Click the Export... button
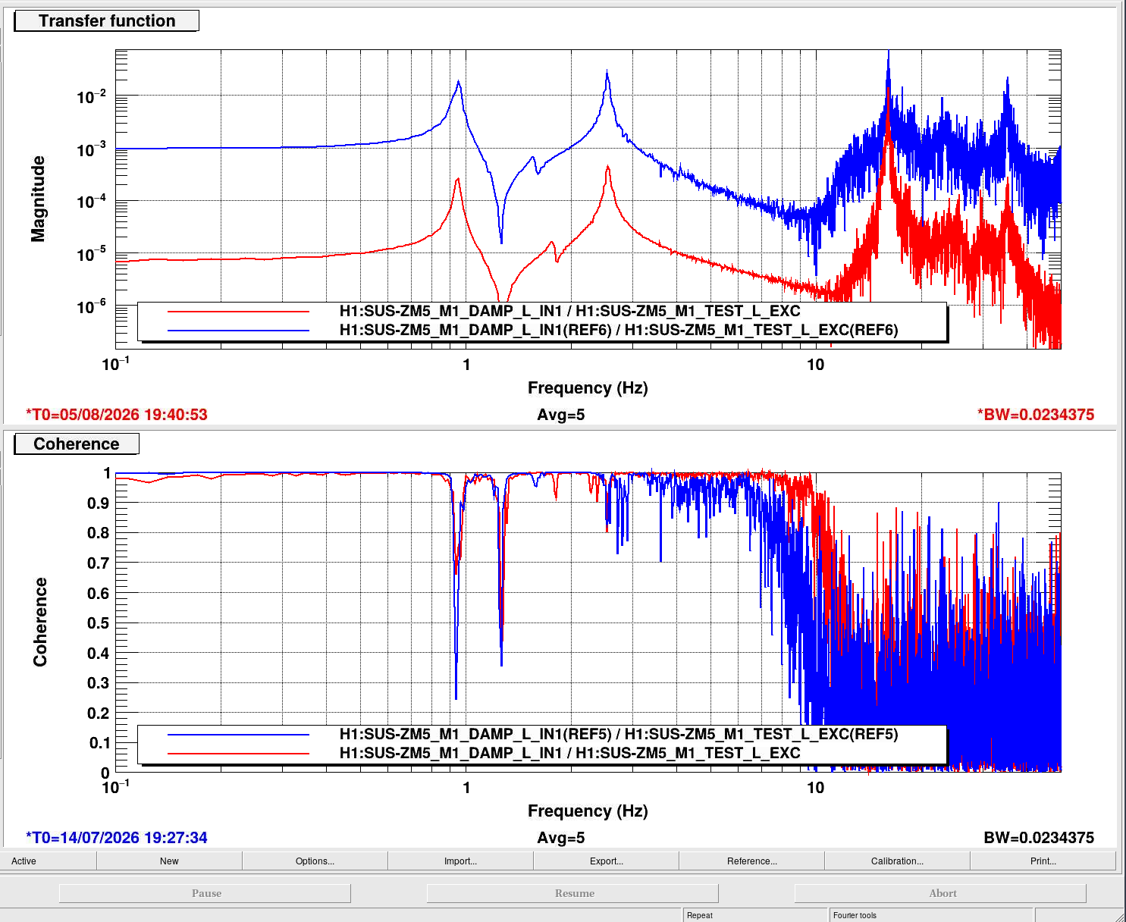Image resolution: width=1126 pixels, height=922 pixels. 606,861
